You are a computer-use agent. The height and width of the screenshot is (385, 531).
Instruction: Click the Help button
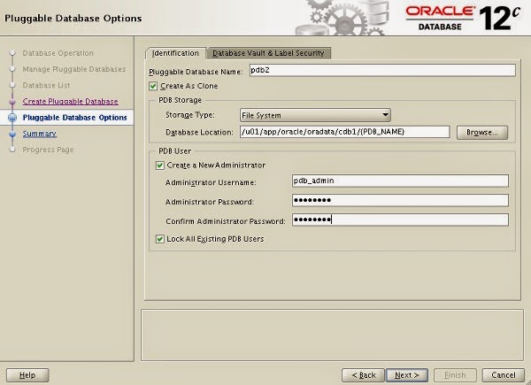point(27,375)
